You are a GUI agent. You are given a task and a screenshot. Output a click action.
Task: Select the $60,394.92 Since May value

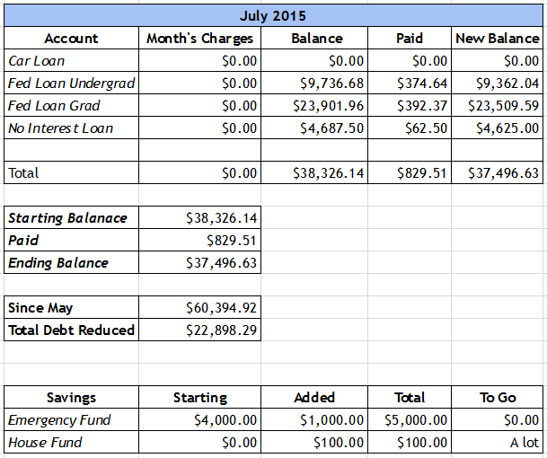pos(199,307)
